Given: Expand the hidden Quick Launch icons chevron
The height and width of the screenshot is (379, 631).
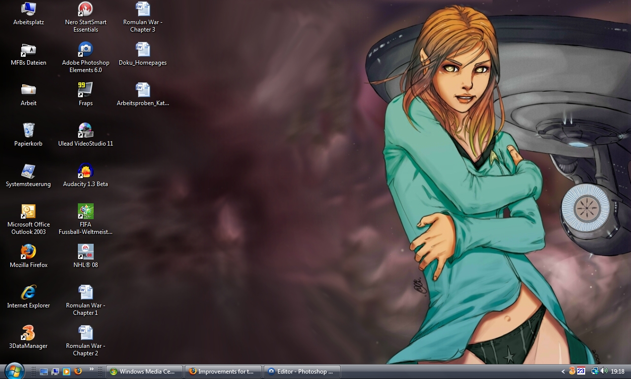Looking at the screenshot, I should [x=91, y=369].
